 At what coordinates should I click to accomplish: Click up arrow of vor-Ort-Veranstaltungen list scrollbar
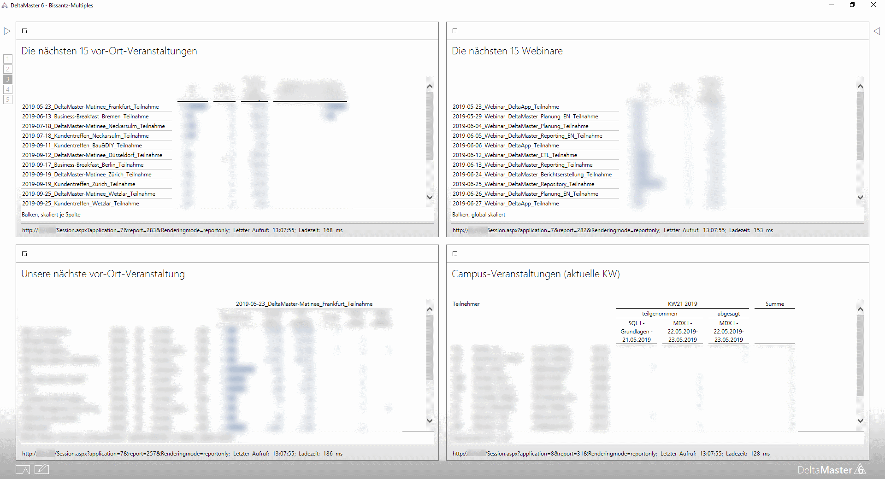pyautogui.click(x=430, y=86)
